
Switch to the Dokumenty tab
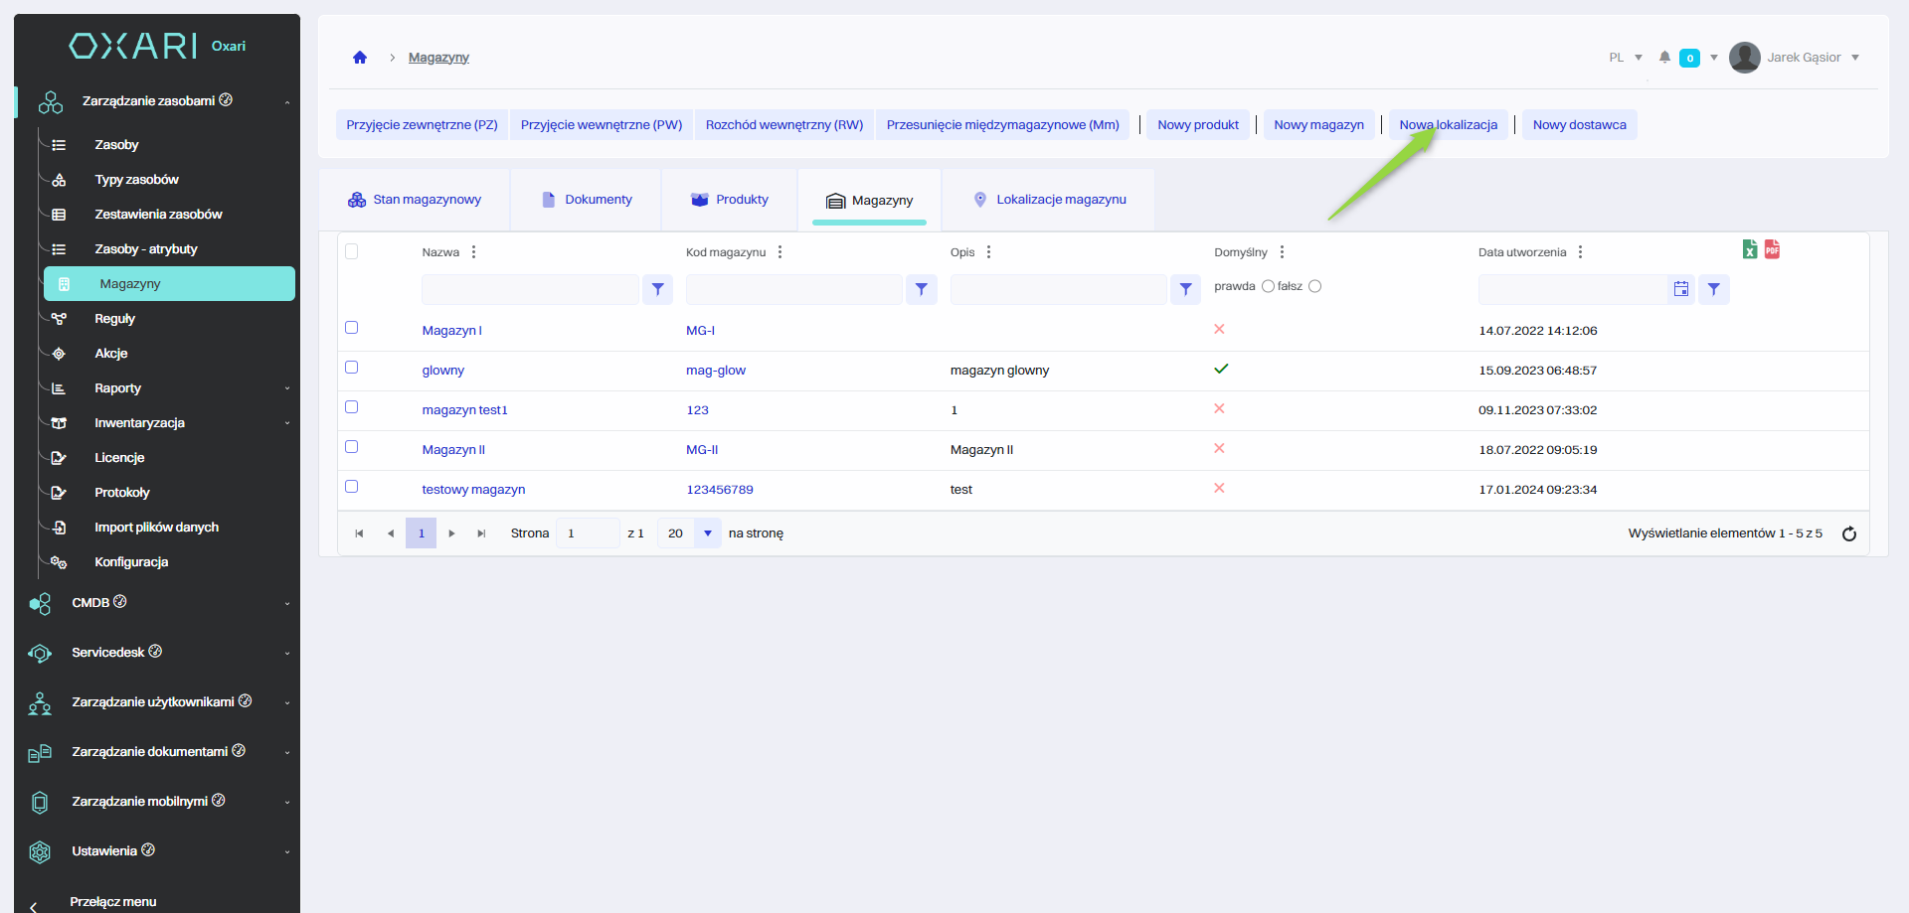(587, 200)
